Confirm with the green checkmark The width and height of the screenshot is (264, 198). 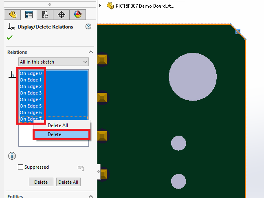tap(10, 37)
